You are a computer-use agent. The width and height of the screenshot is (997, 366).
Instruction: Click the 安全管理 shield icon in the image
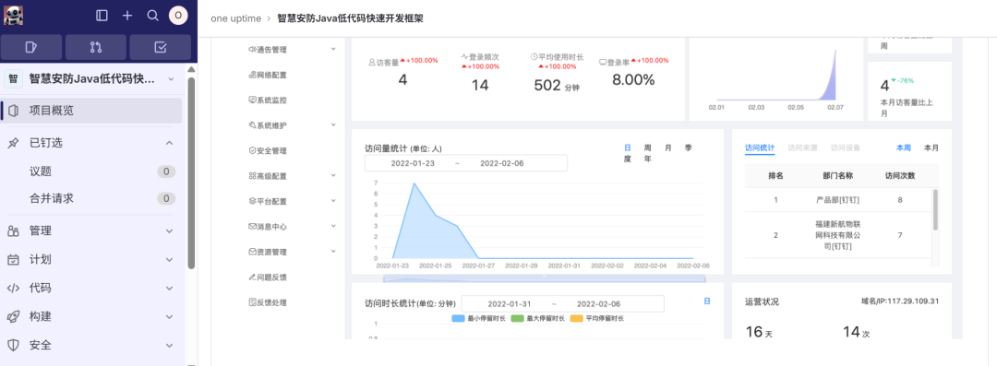click(252, 150)
